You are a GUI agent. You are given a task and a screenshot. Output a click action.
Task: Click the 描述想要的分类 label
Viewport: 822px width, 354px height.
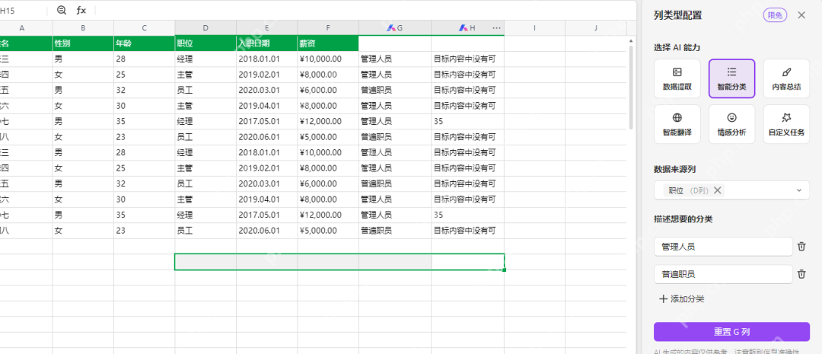pyautogui.click(x=683, y=219)
